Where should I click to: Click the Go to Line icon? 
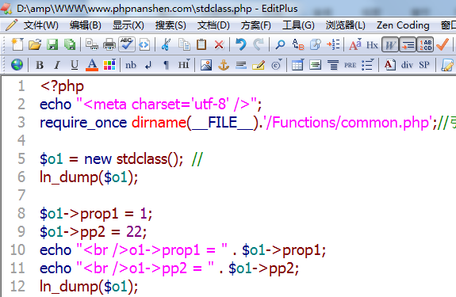(x=333, y=44)
